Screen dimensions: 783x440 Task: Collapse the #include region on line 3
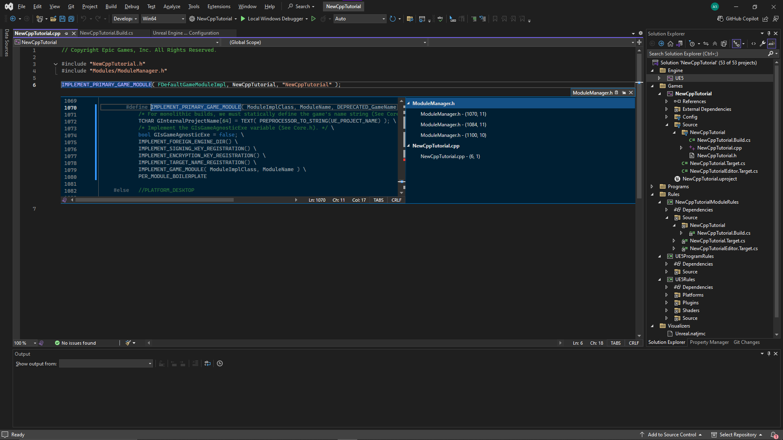click(55, 64)
